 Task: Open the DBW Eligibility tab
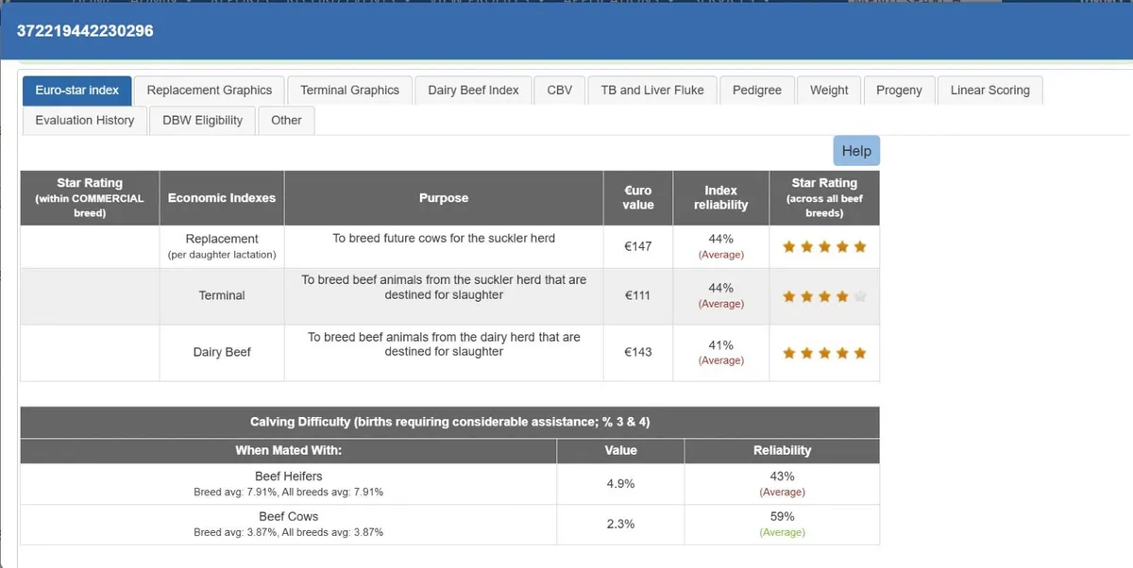[202, 121]
